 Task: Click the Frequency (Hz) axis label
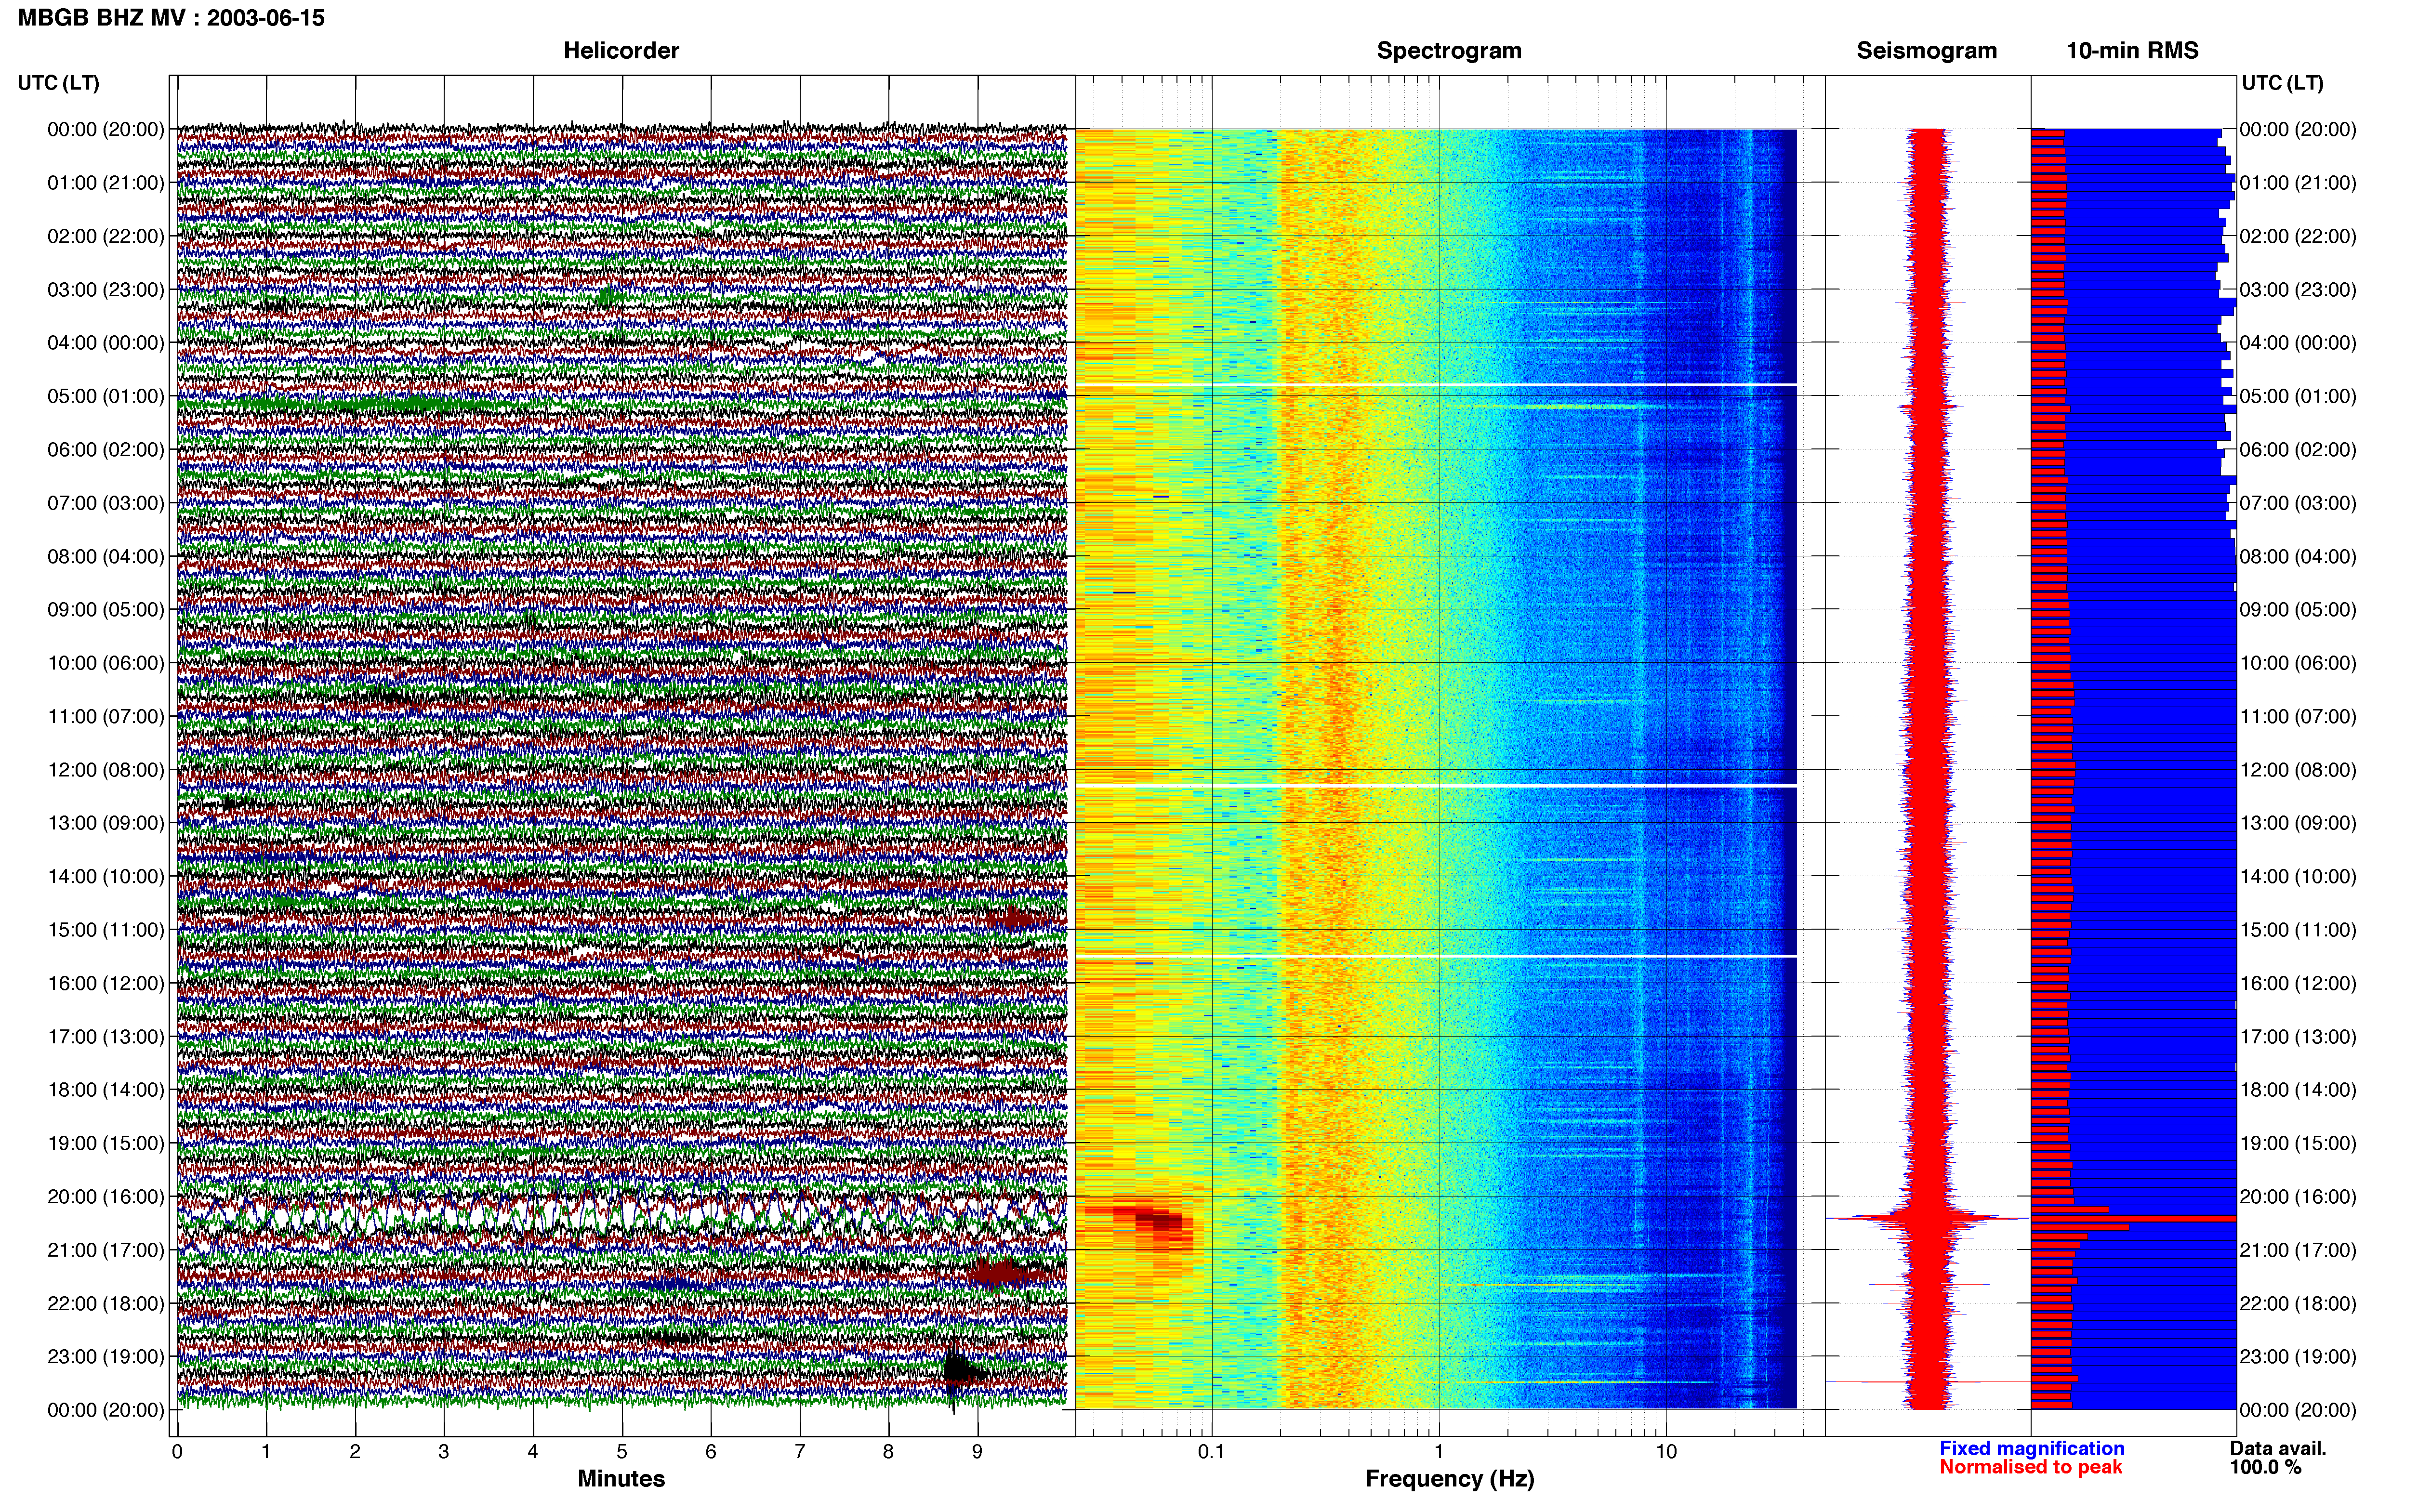click(x=1449, y=1479)
